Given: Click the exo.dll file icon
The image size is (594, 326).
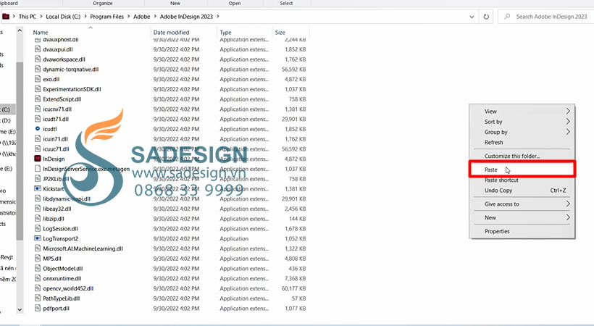Looking at the screenshot, I should (37, 79).
